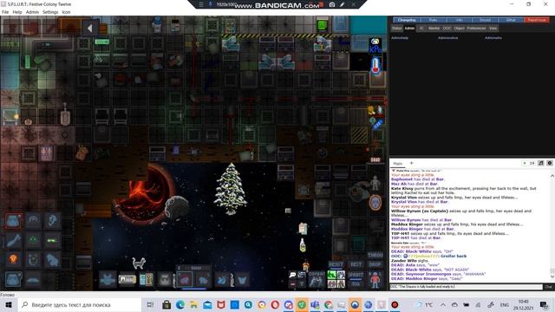Switch to the IC tab

(421, 29)
